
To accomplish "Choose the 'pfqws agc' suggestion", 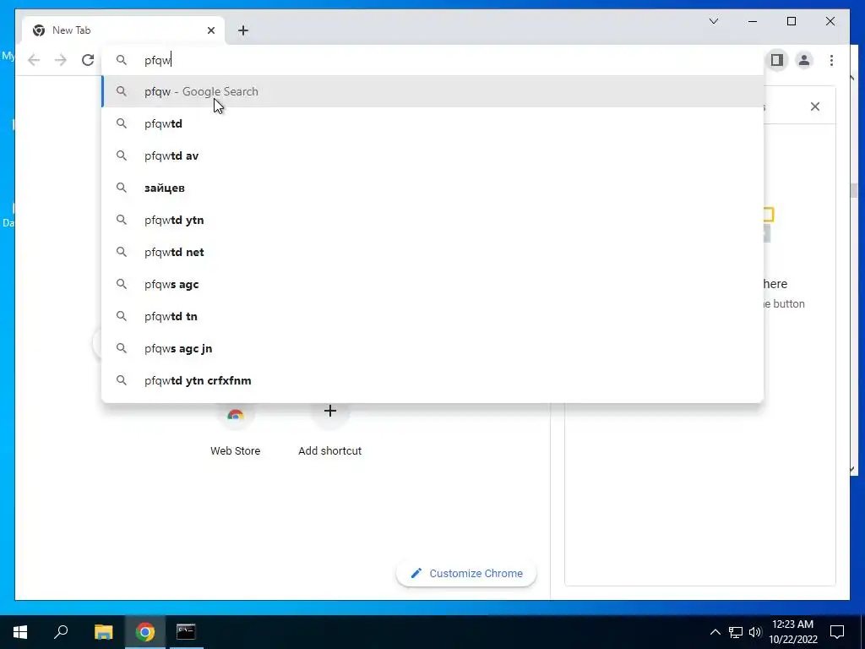I will [432, 284].
